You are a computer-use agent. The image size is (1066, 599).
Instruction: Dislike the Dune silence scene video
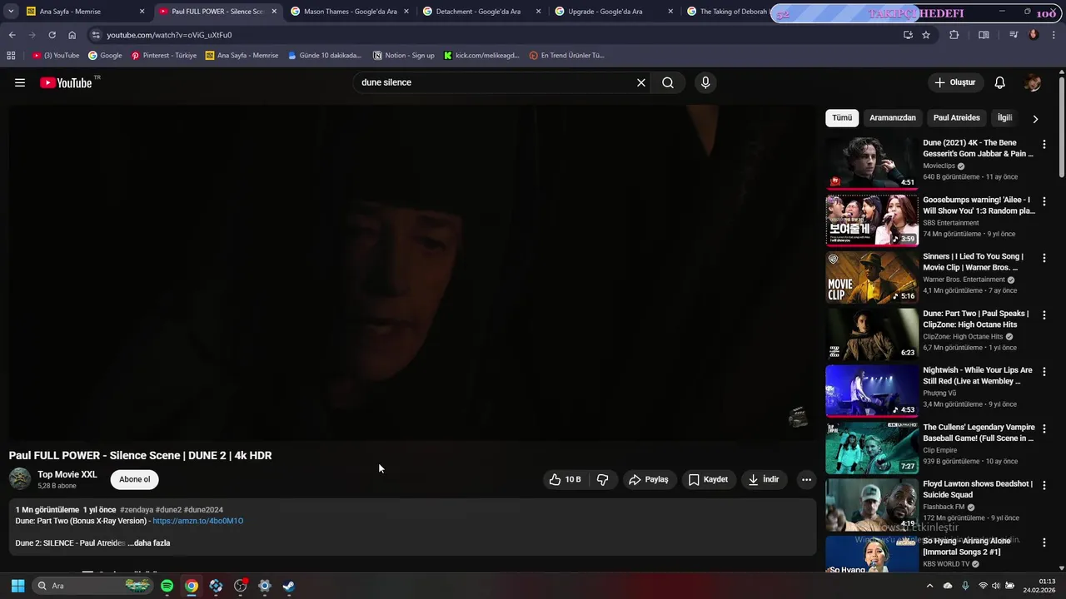[x=603, y=479]
